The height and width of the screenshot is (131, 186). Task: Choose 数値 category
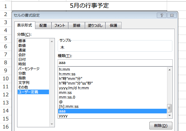(x=33, y=45)
